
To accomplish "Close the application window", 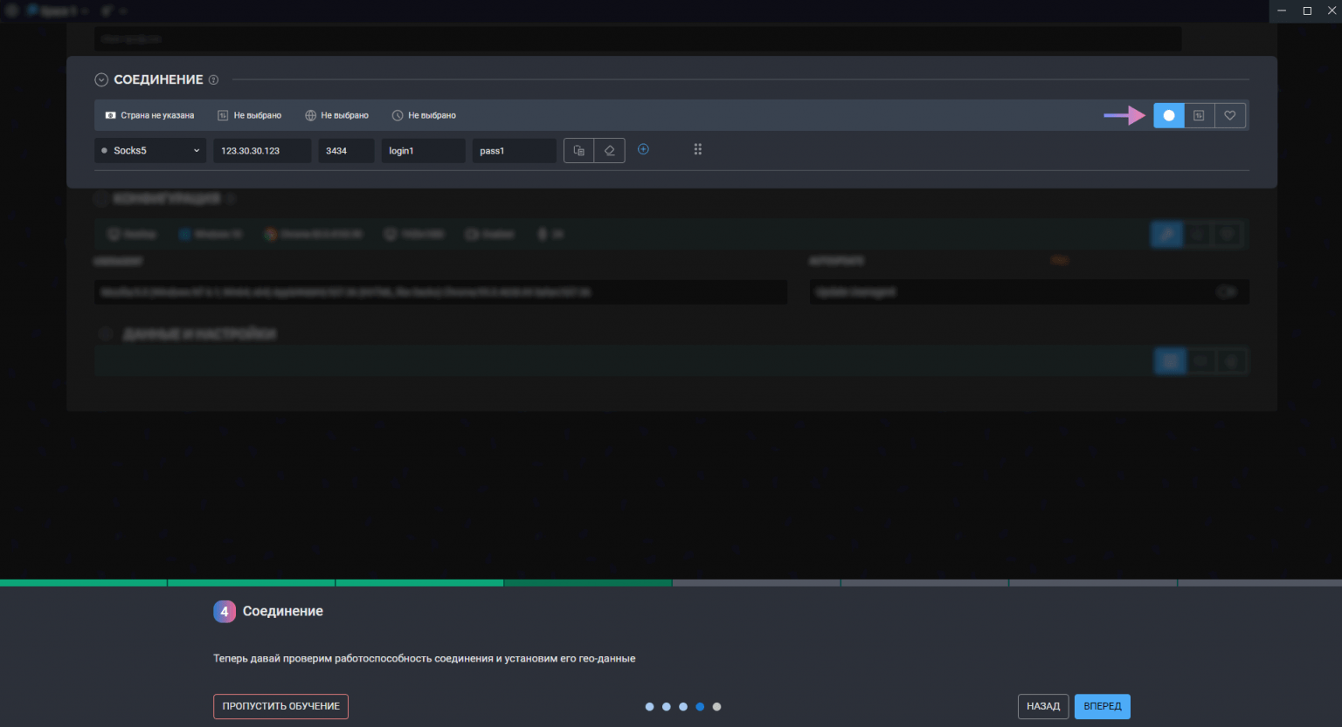I will click(x=1331, y=10).
